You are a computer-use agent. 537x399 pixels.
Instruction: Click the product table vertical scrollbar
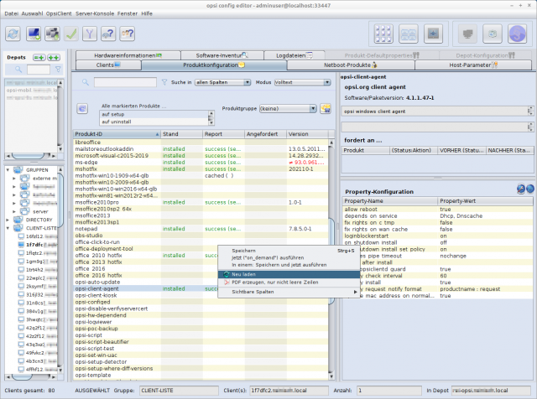coord(331,259)
